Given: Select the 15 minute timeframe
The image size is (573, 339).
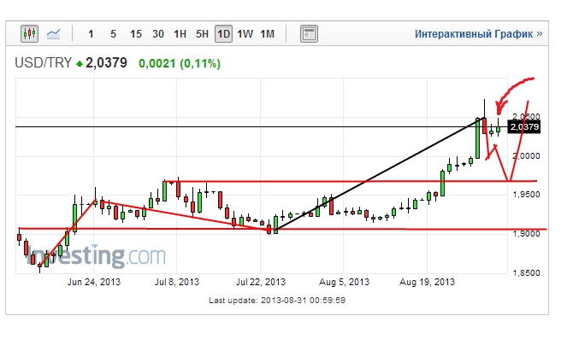Looking at the screenshot, I should point(136,34).
